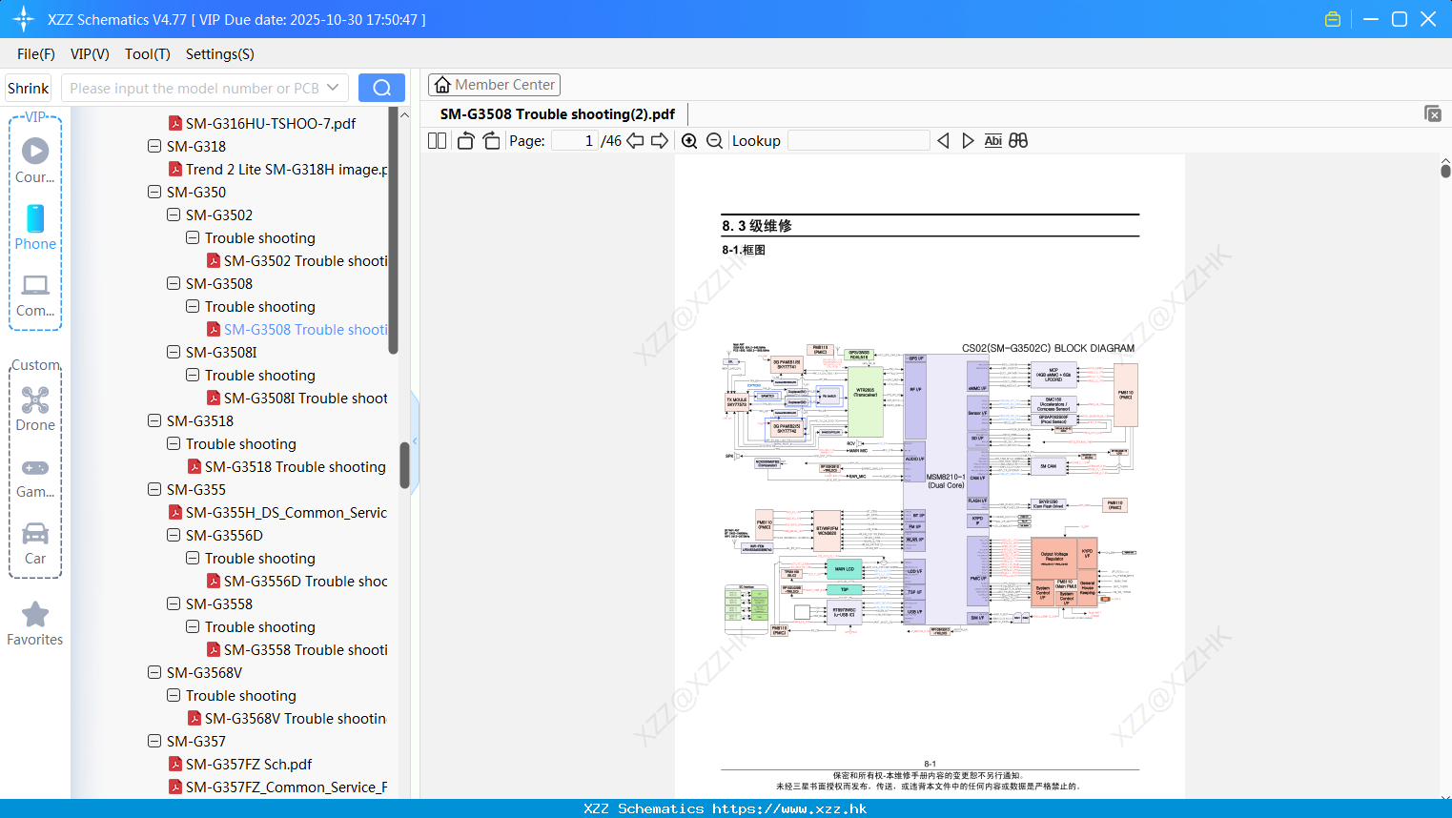The width and height of the screenshot is (1452, 818).
Task: Click the Shrink button
Action: tap(29, 88)
